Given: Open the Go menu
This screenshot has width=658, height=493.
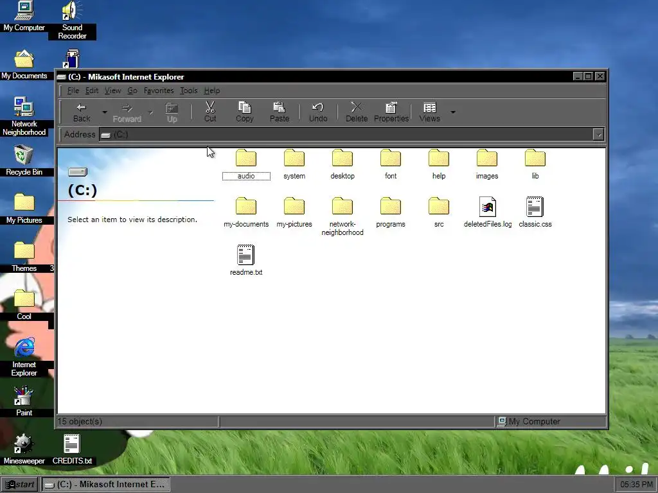Looking at the screenshot, I should pyautogui.click(x=132, y=91).
